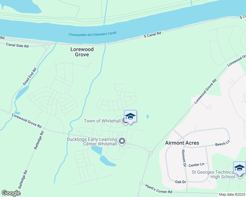Image resolution: width=246 pixels, height=197 pixels.
Task: Select the S Canal Rd road label
Action: pyautogui.click(x=152, y=34)
